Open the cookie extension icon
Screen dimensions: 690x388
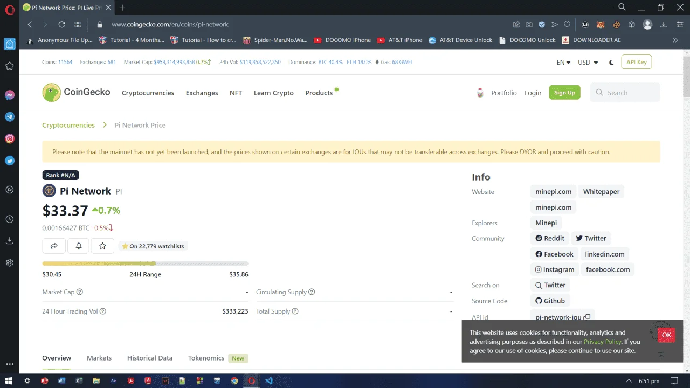616,24
